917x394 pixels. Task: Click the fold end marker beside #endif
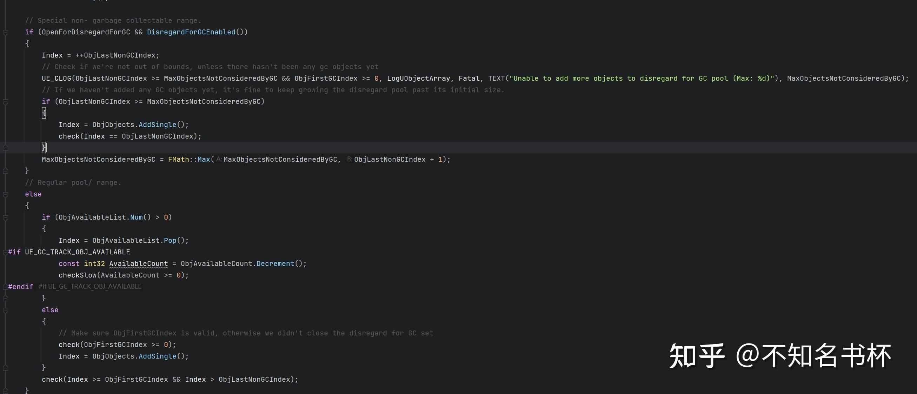(5, 287)
